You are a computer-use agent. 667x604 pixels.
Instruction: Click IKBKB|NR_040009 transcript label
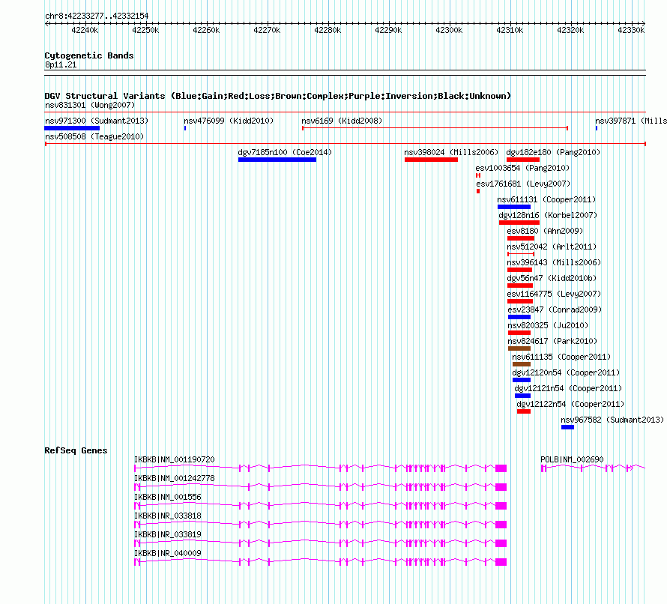click(x=168, y=553)
